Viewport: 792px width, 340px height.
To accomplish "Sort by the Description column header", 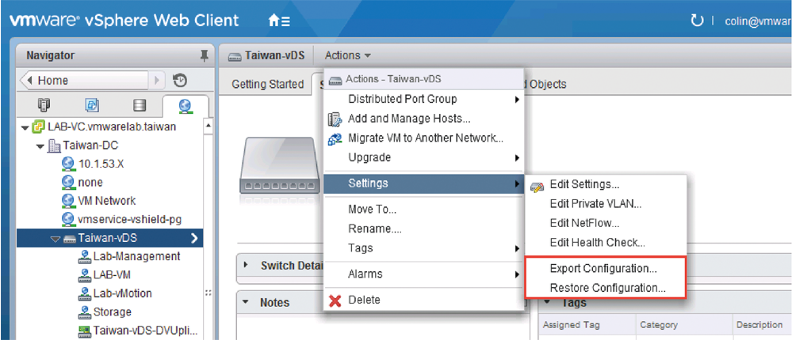I will point(762,326).
